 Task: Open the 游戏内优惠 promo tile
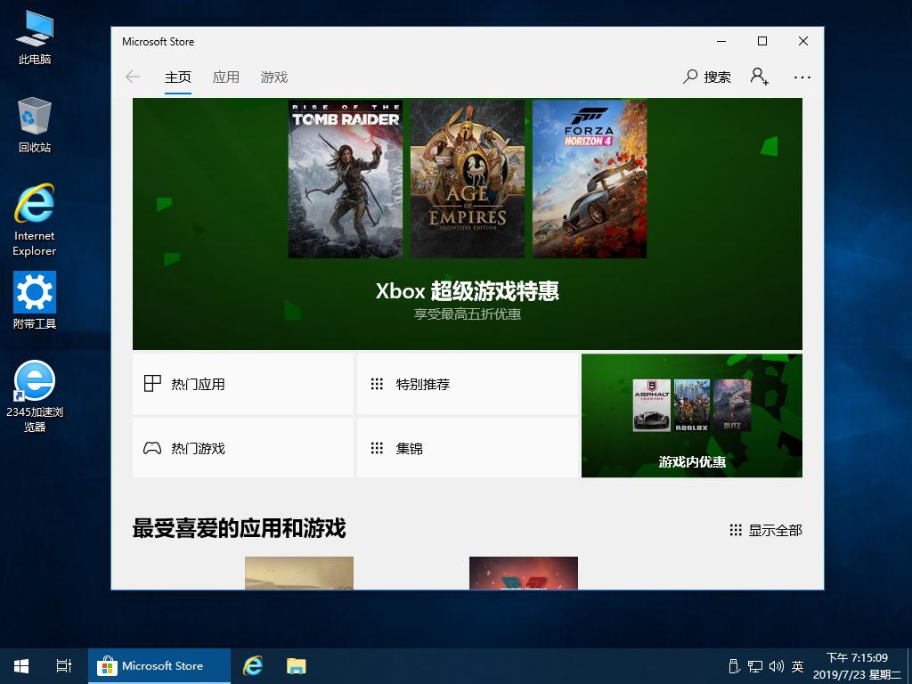[x=691, y=415]
